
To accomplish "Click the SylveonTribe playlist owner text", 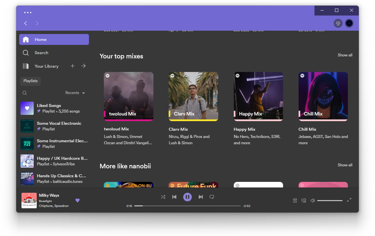I will (x=64, y=164).
